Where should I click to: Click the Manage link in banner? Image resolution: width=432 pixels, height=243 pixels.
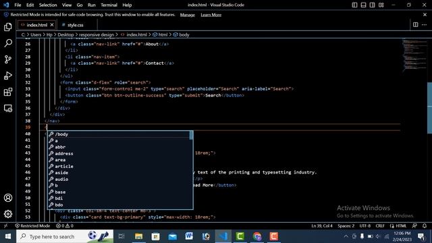pos(188,15)
